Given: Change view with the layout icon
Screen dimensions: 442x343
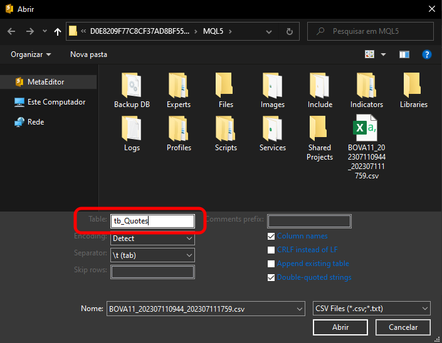Looking at the screenshot, I should (x=369, y=54).
